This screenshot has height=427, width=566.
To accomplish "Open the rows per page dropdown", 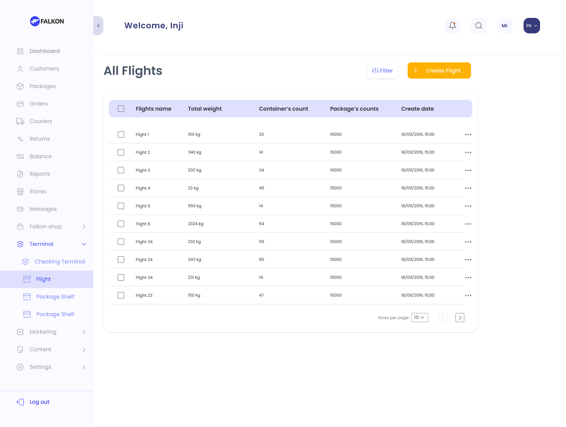I will (x=419, y=318).
